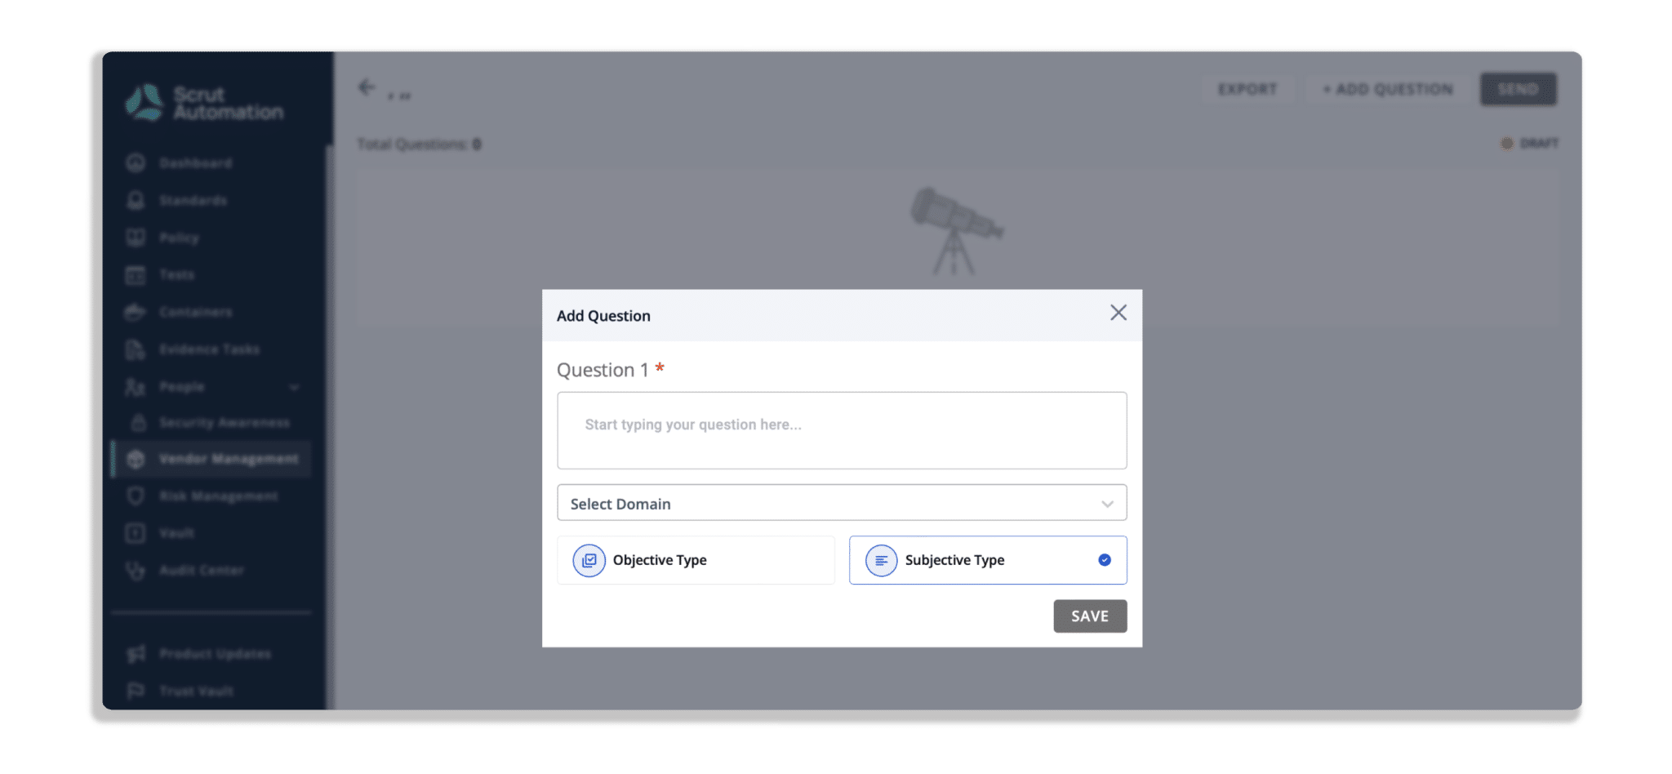Click the Trust Vault flag icon
1672x774 pixels.
click(136, 691)
